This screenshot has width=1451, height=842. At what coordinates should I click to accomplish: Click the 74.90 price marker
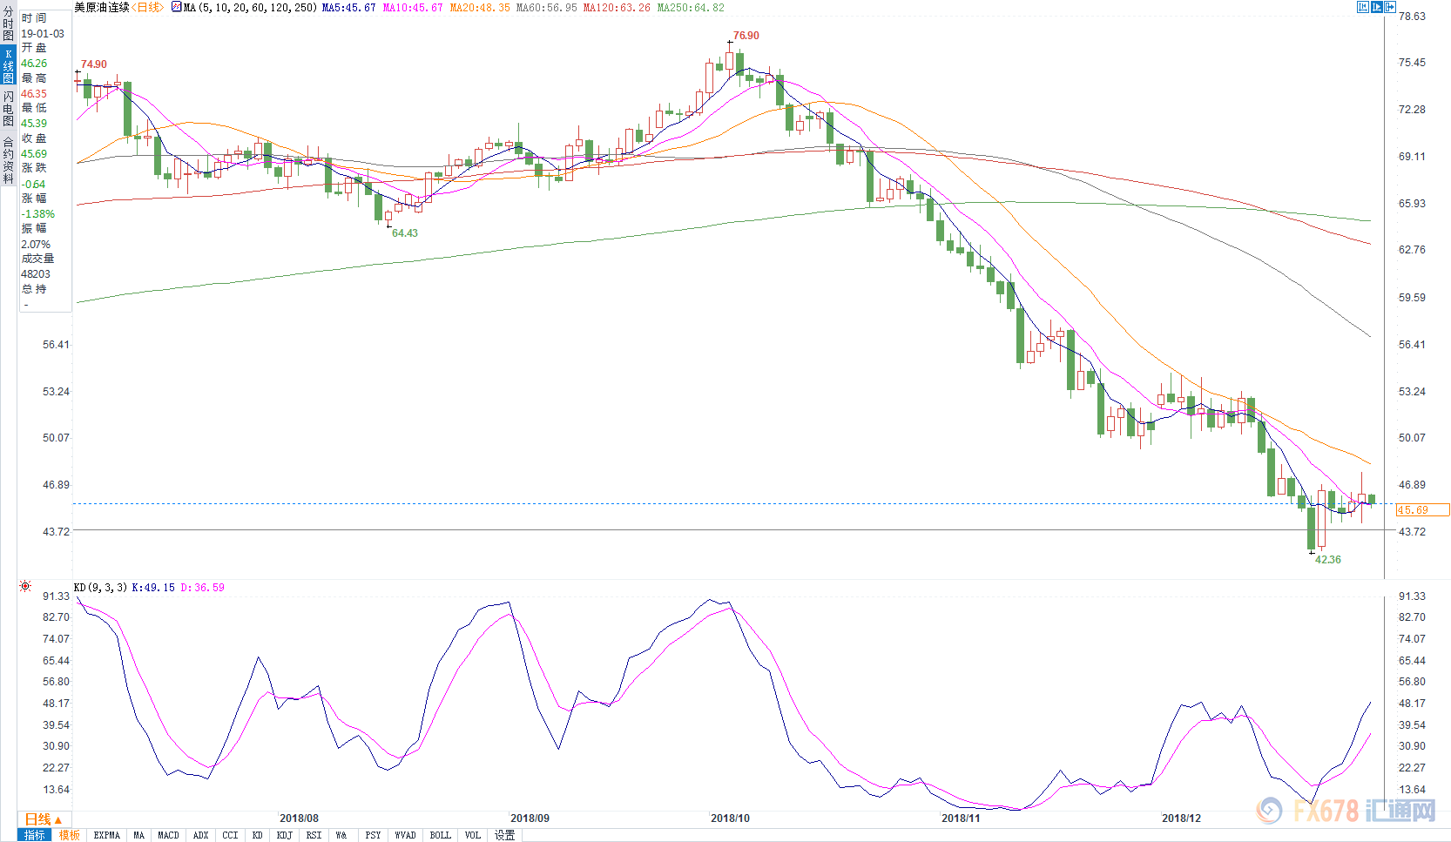pos(93,64)
